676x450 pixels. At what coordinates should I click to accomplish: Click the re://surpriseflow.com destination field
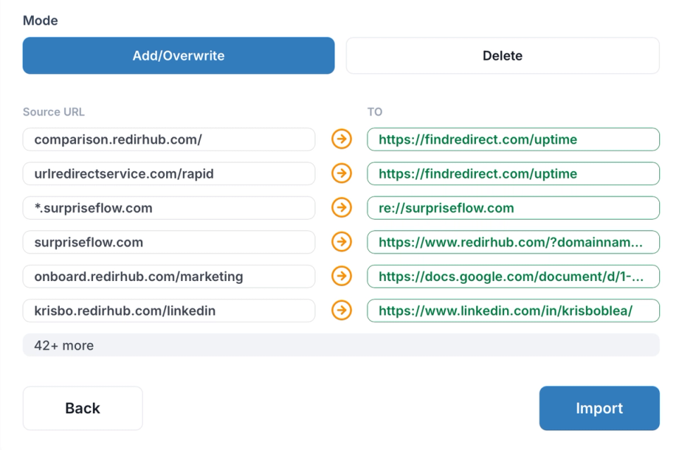pos(513,208)
